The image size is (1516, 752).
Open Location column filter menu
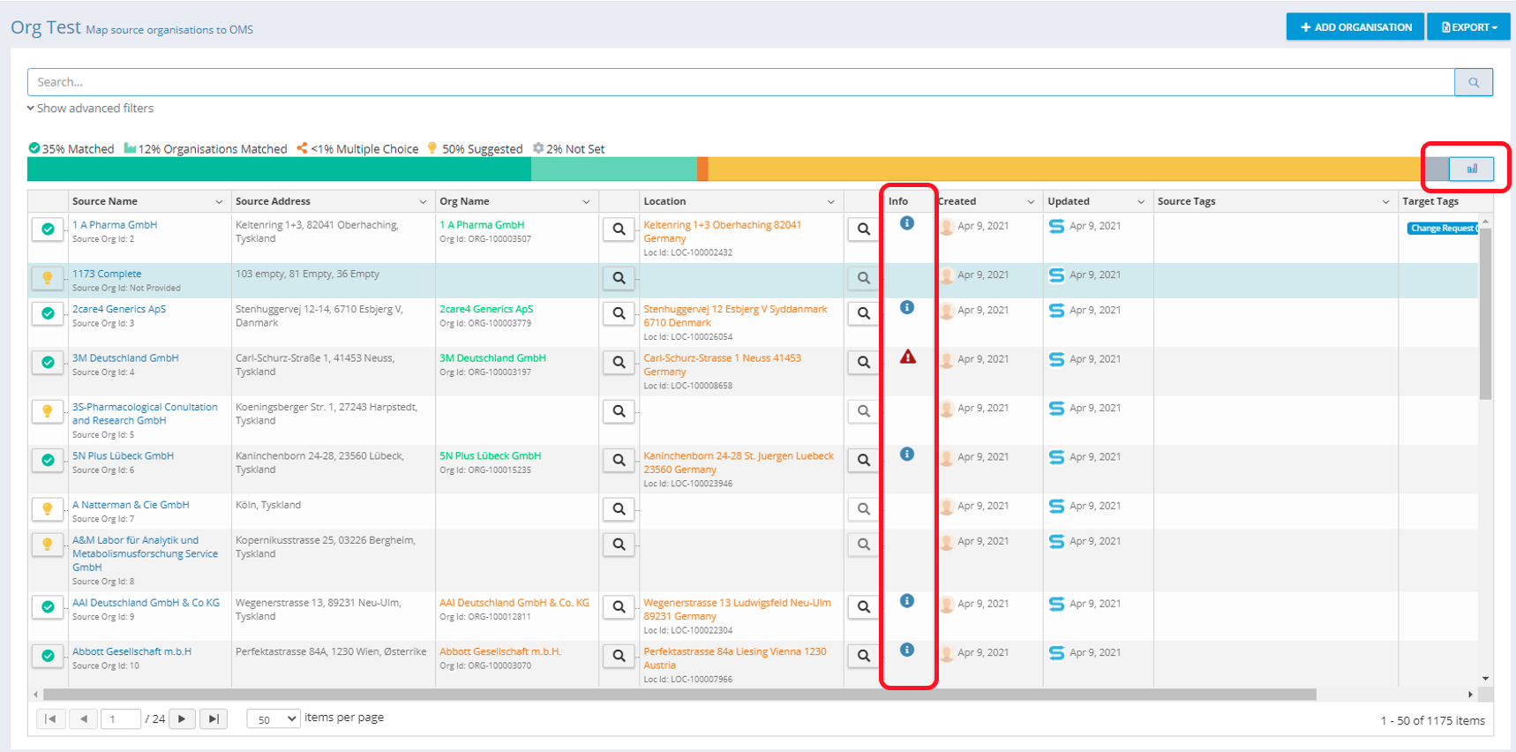click(x=830, y=202)
